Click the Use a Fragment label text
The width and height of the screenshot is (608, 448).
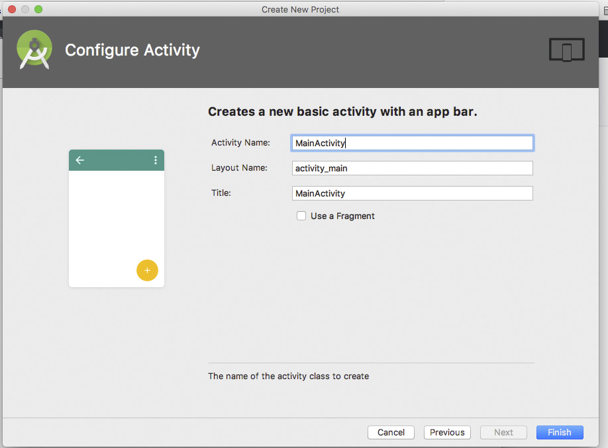pos(342,216)
